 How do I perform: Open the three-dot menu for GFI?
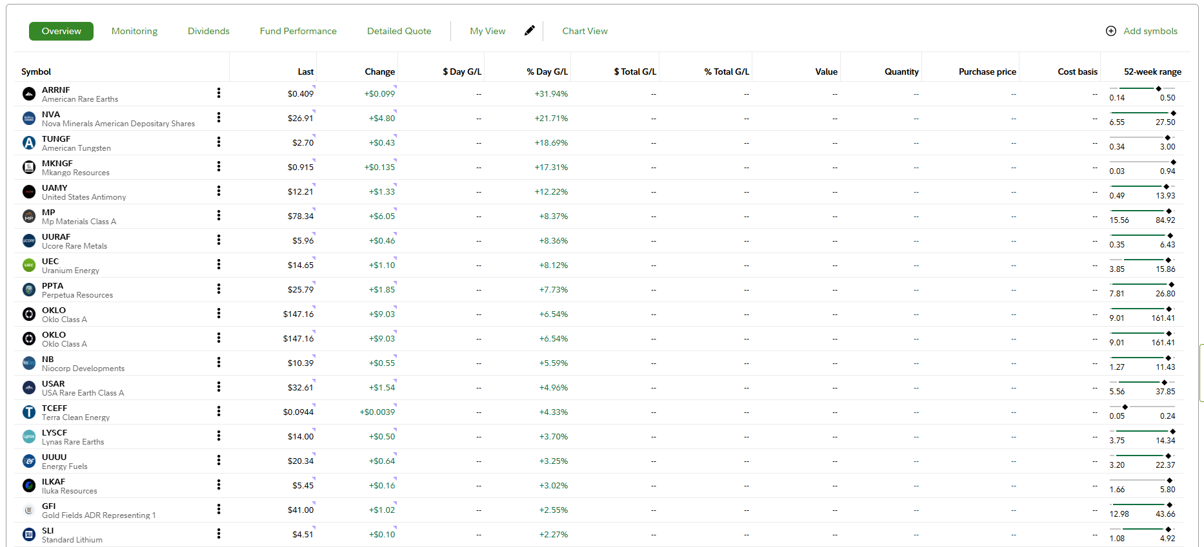click(219, 509)
